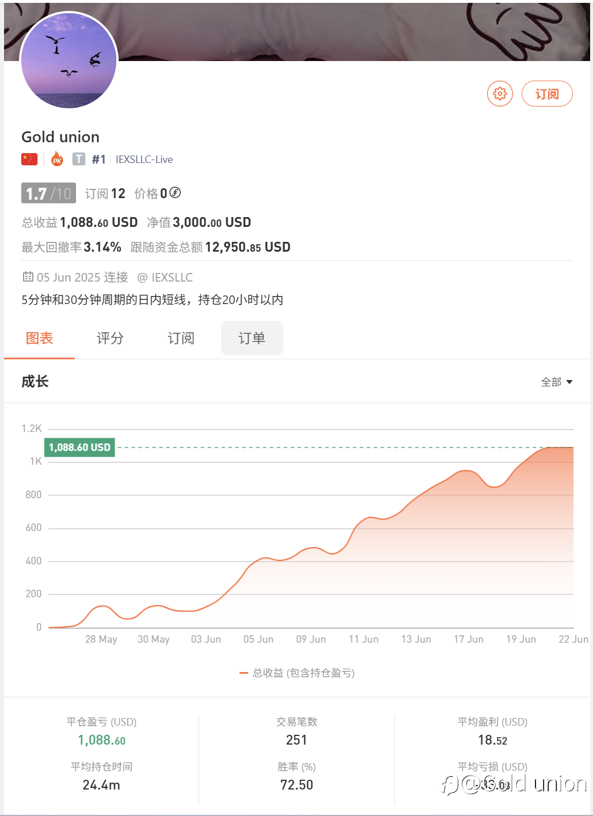Select the 订阅 tab
593x816 pixels.
point(181,338)
